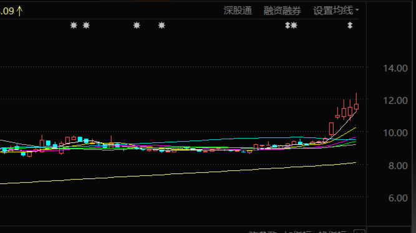This screenshot has width=416, height=233.
Task: Click the tall red candlestick near 10.00
Action: pyautogui.click(x=331, y=129)
